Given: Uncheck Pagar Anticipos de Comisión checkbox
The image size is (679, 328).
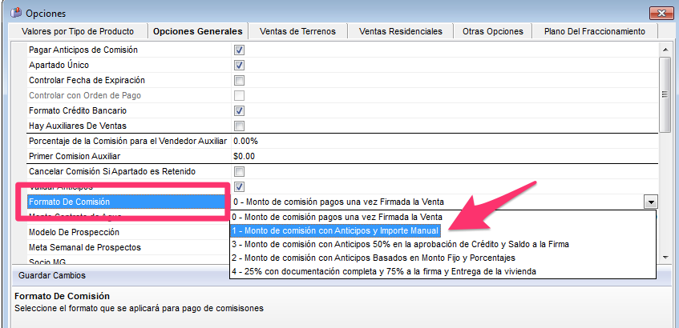Looking at the screenshot, I should pyautogui.click(x=239, y=50).
